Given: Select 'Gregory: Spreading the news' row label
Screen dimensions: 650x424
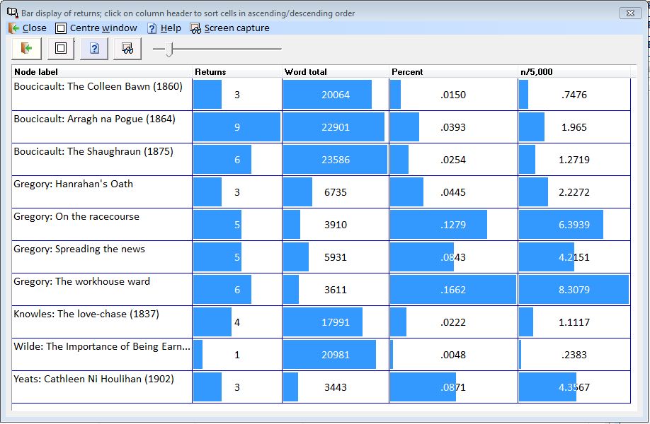Looking at the screenshot, I should [x=79, y=249].
